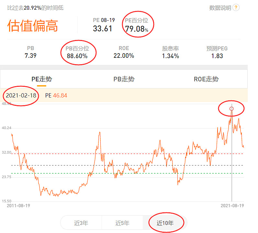The height and width of the screenshot is (233, 258).
Task: Click the PE 08-19 label
Action: point(104,20)
